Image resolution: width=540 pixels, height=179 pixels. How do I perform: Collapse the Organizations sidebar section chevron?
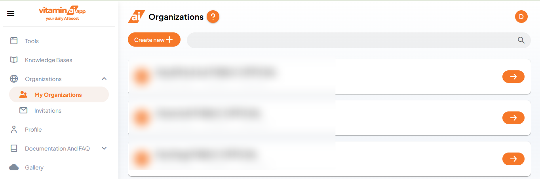point(104,79)
